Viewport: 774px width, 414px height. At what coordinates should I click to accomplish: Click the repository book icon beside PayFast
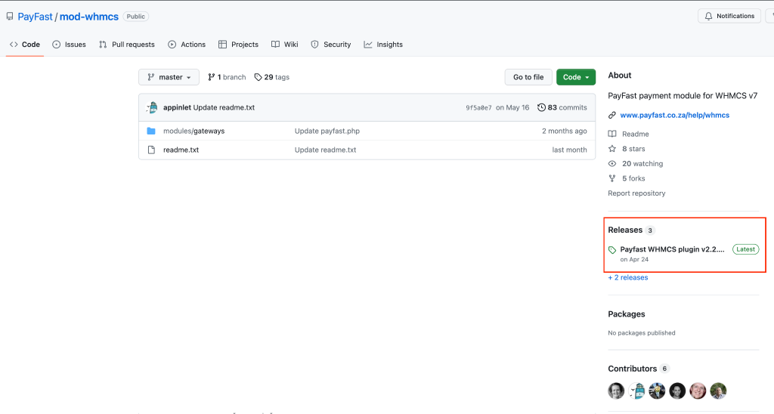click(10, 17)
